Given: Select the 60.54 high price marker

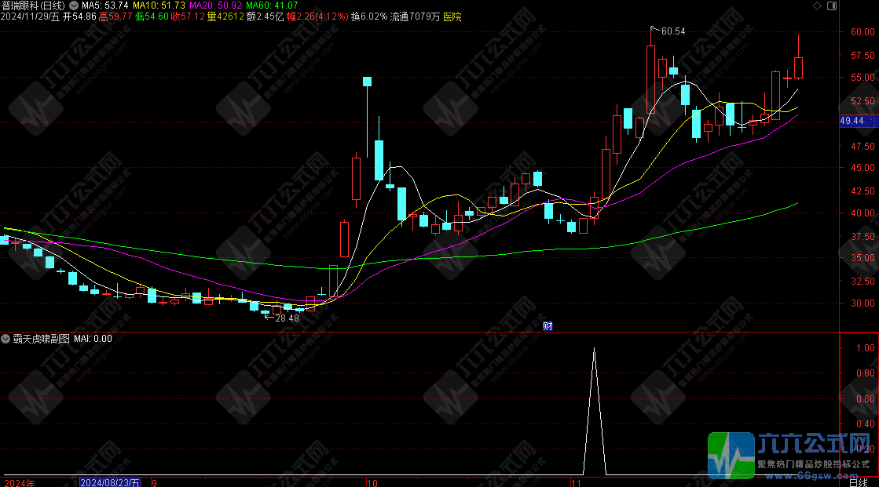Looking at the screenshot, I should coord(672,31).
